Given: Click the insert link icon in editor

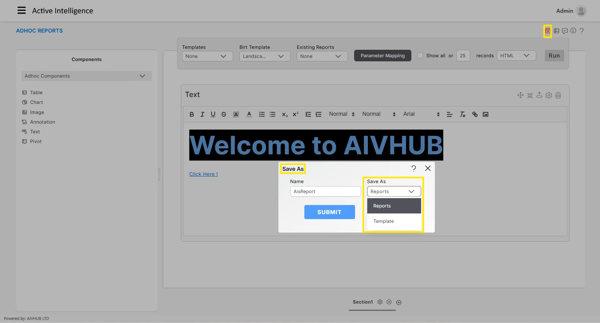Looking at the screenshot, I should tap(475, 114).
